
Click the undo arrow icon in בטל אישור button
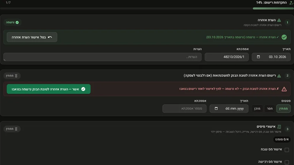click(x=50, y=37)
